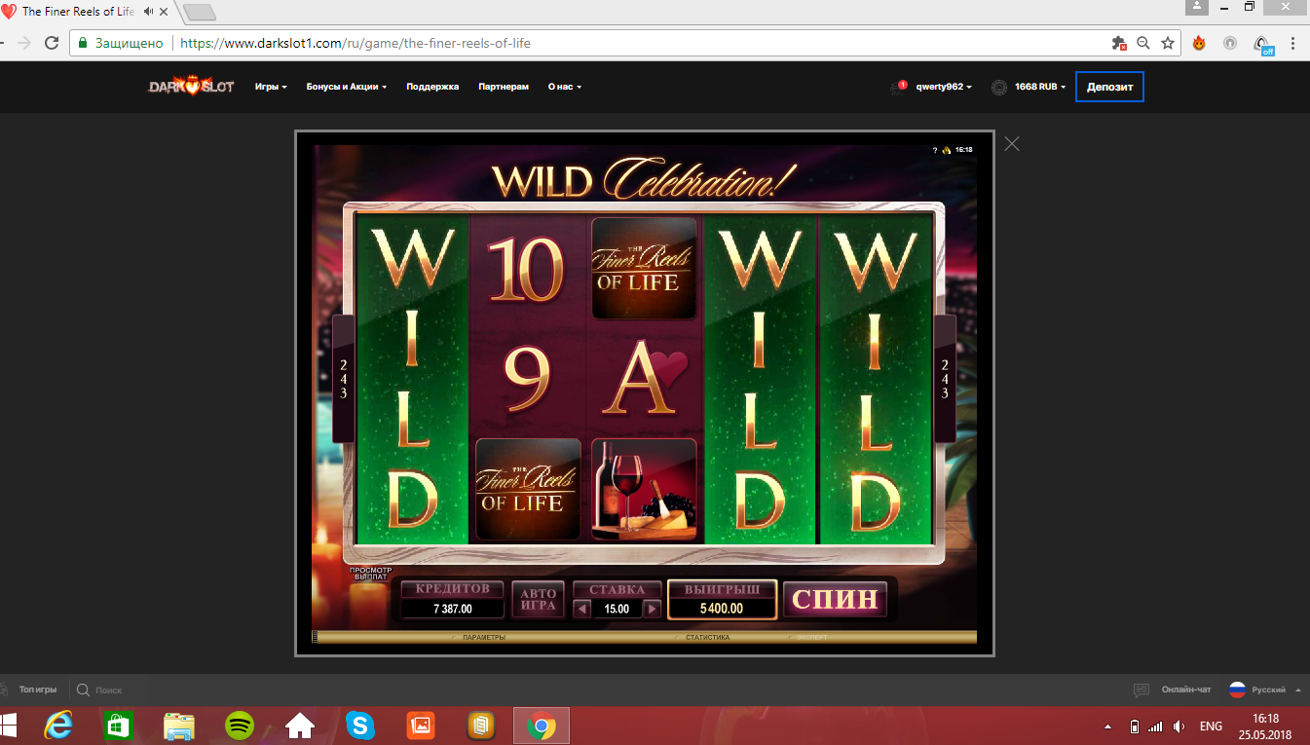Spin the reels with the СПИН button
The image size is (1310, 745).
pyautogui.click(x=836, y=600)
